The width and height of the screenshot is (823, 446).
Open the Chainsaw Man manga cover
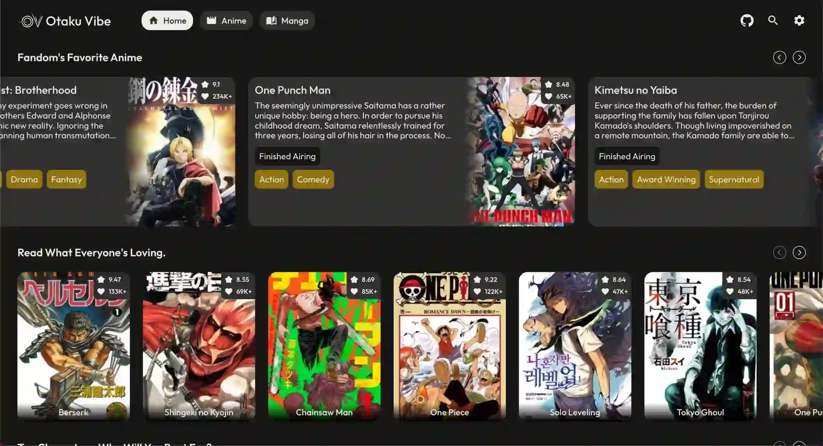(x=324, y=346)
